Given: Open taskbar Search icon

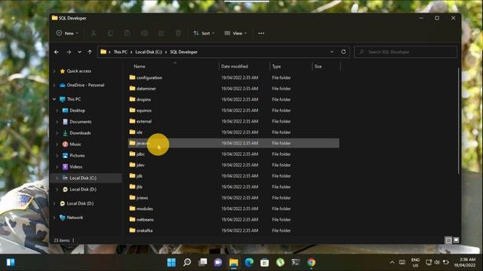Looking at the screenshot, I should point(187,263).
